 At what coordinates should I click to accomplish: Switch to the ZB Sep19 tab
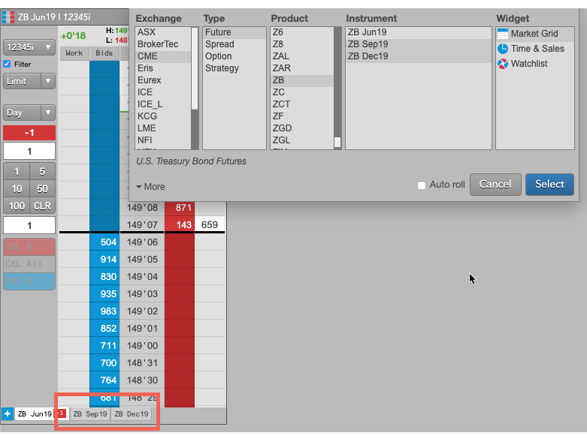click(90, 414)
